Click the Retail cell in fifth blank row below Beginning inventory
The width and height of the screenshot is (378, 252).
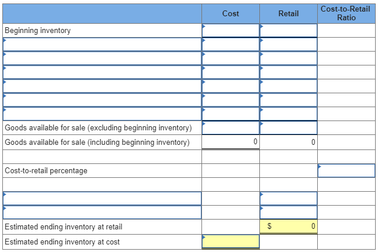[288, 100]
